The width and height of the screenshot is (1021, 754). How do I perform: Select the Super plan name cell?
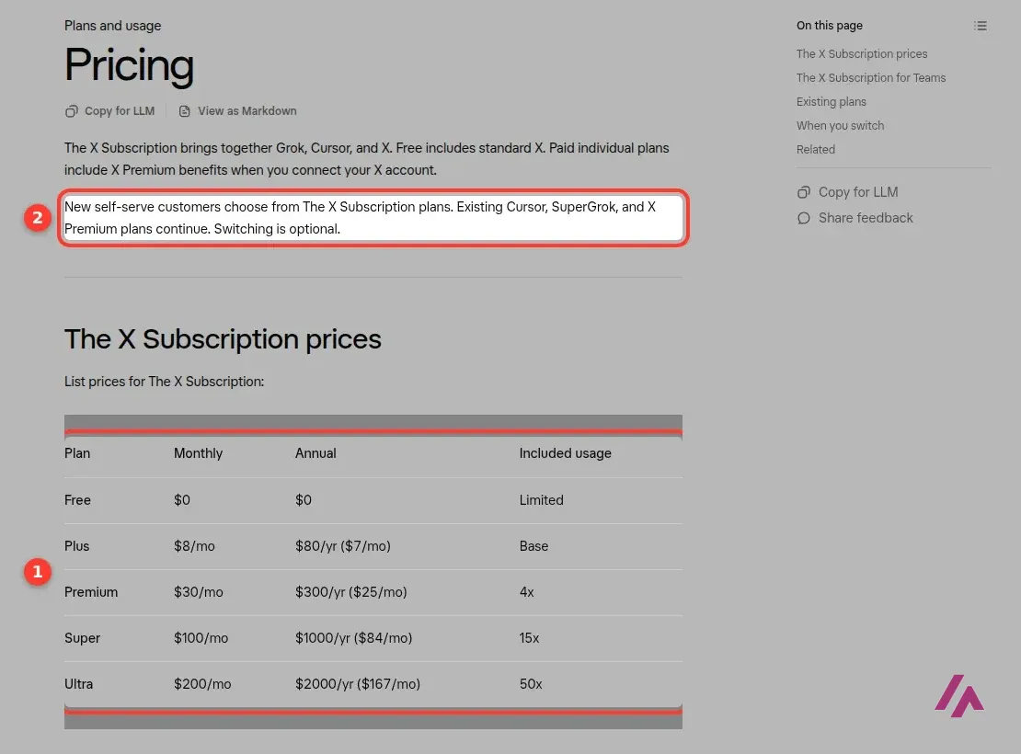click(82, 638)
